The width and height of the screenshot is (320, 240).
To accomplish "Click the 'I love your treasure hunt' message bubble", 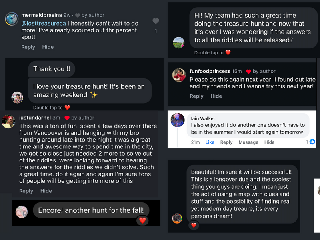I will (89, 91).
